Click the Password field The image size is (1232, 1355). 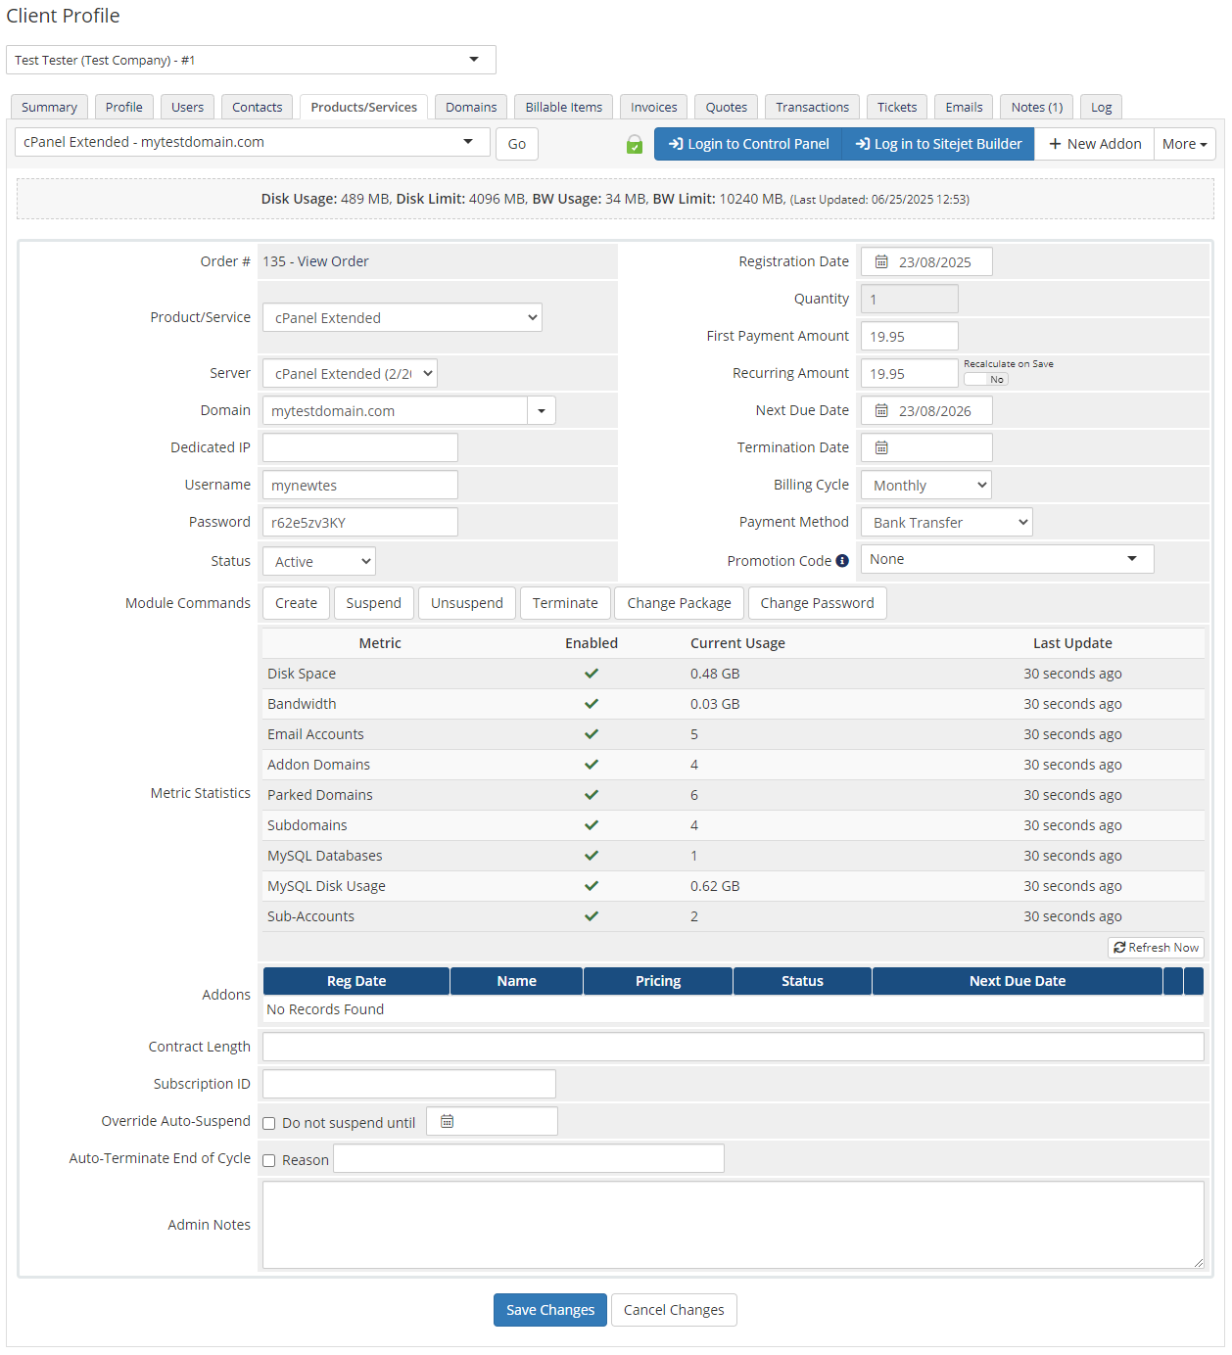pos(360,523)
